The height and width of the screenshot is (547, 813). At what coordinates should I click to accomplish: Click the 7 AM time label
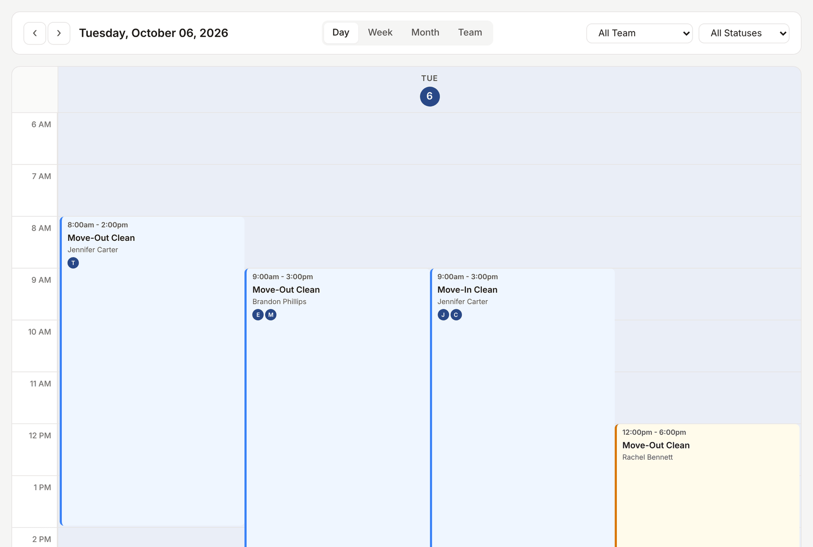click(x=41, y=176)
